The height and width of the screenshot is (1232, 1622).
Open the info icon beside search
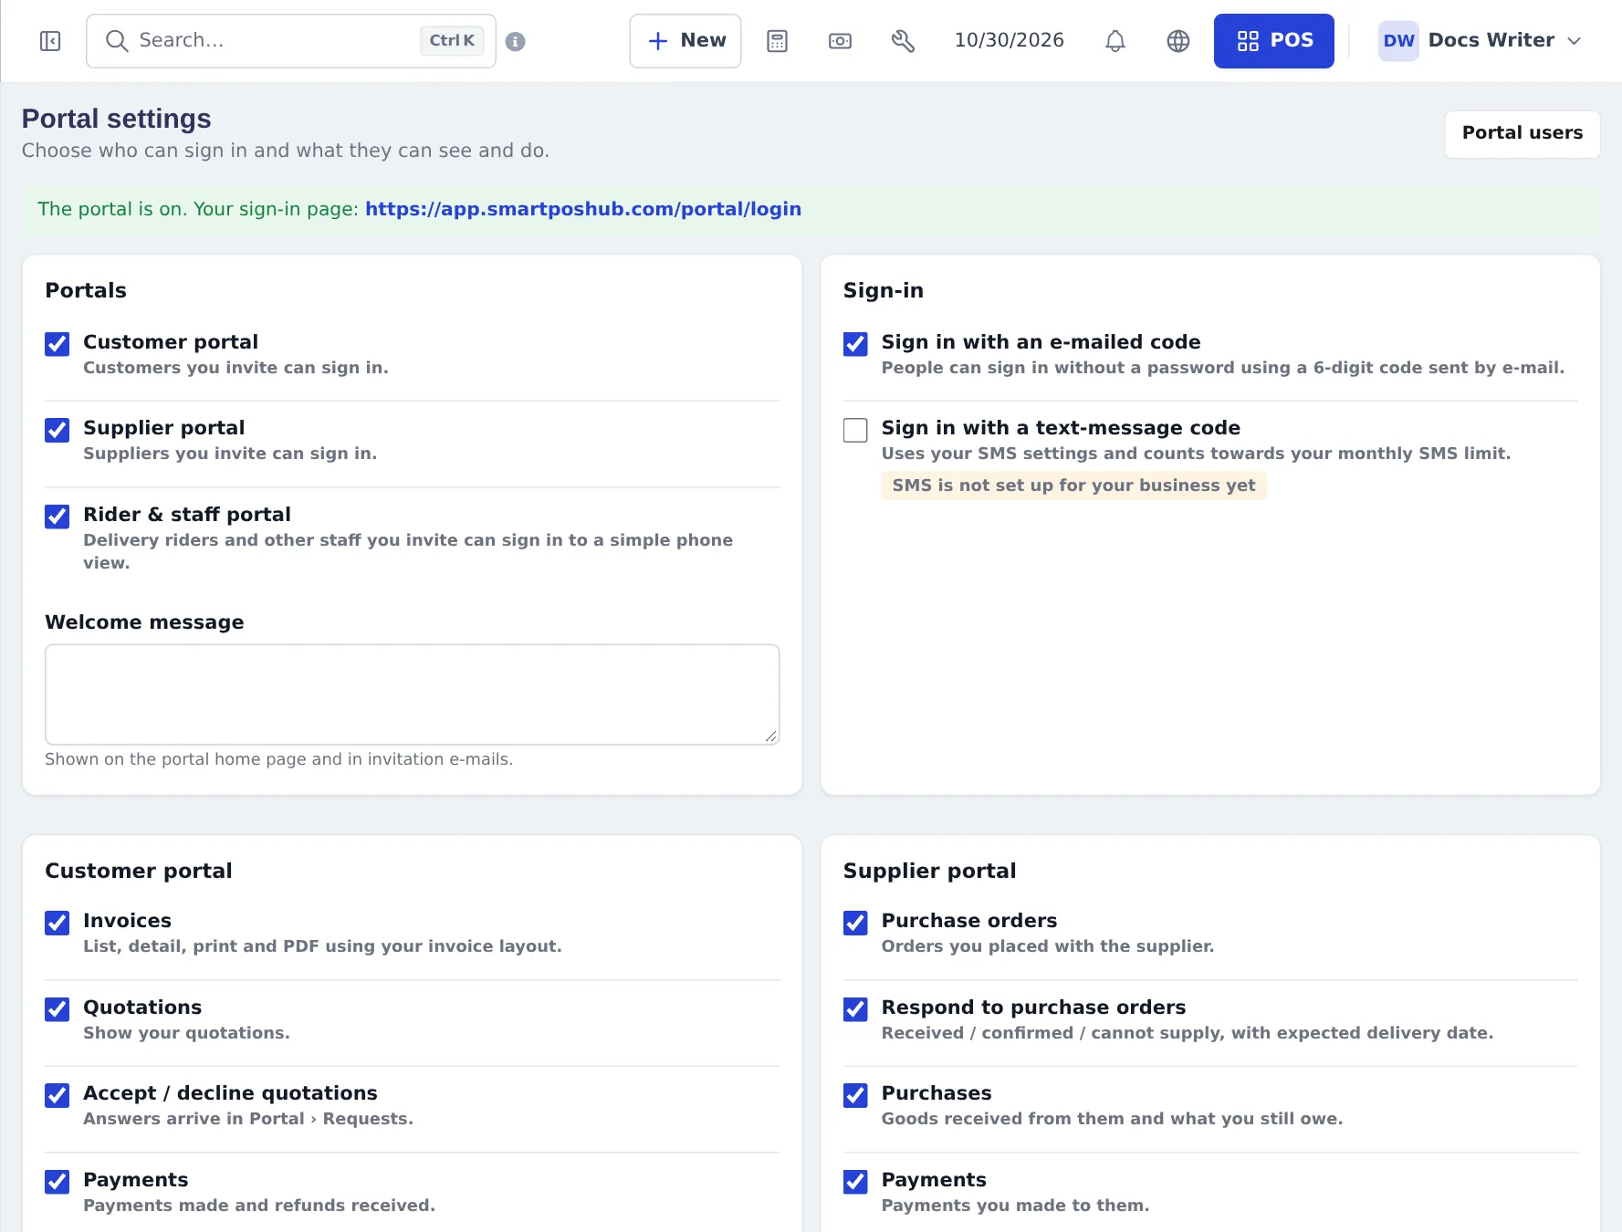515,41
